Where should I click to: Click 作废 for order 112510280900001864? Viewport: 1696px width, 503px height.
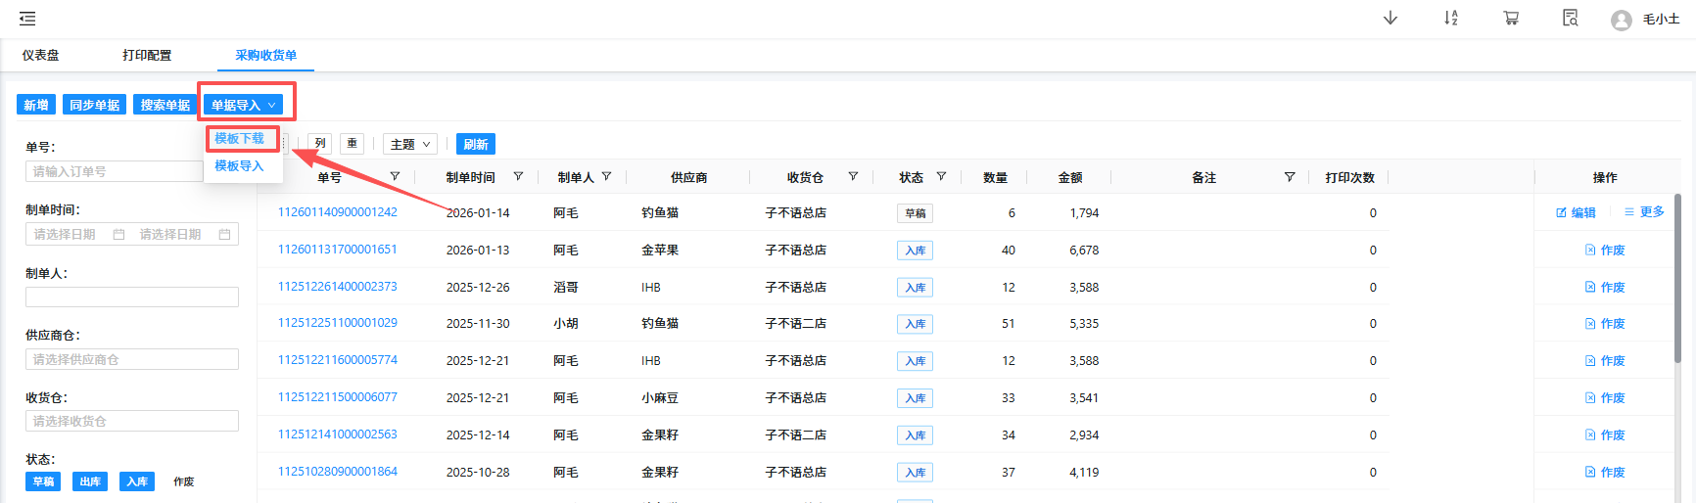(x=1605, y=473)
